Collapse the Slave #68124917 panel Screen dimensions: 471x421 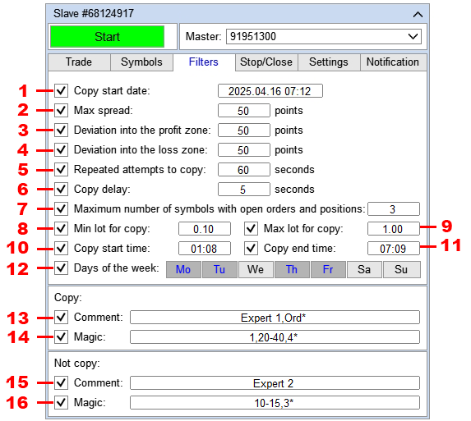pos(418,14)
